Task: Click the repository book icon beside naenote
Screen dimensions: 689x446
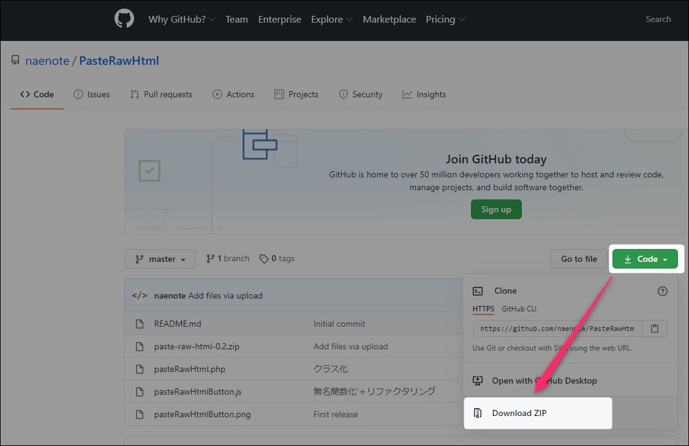Action: (x=15, y=60)
